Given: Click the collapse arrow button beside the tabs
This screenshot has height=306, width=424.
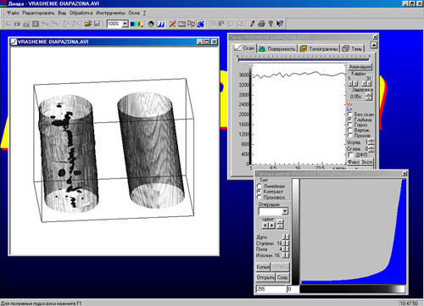Looking at the screenshot, I should point(374,45).
